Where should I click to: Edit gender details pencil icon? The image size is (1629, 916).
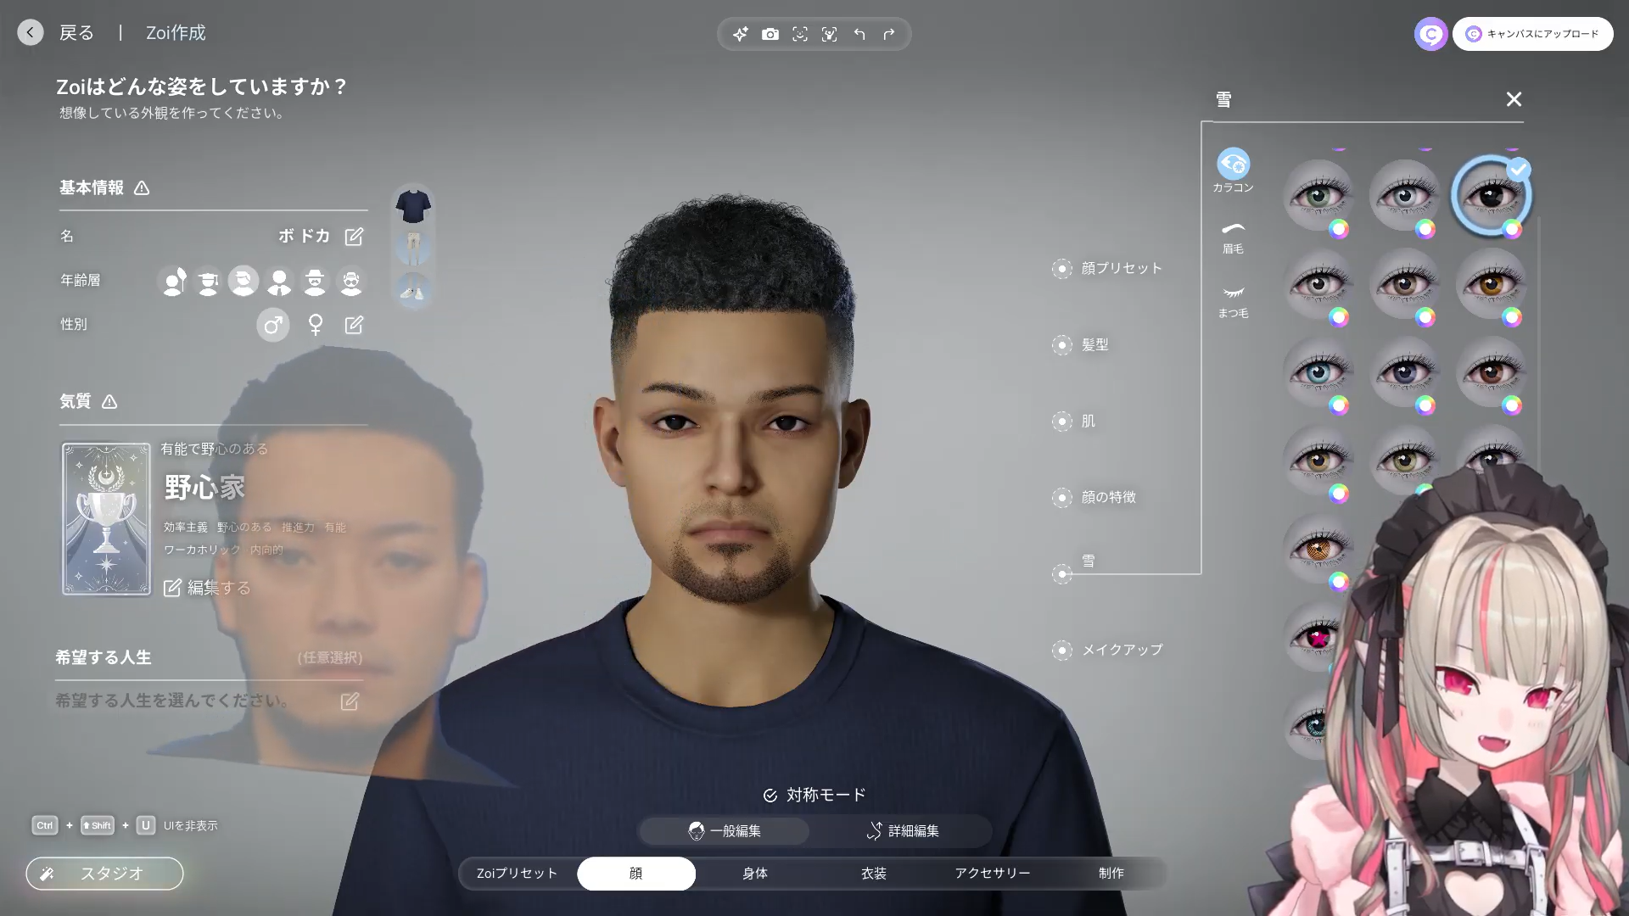354,325
